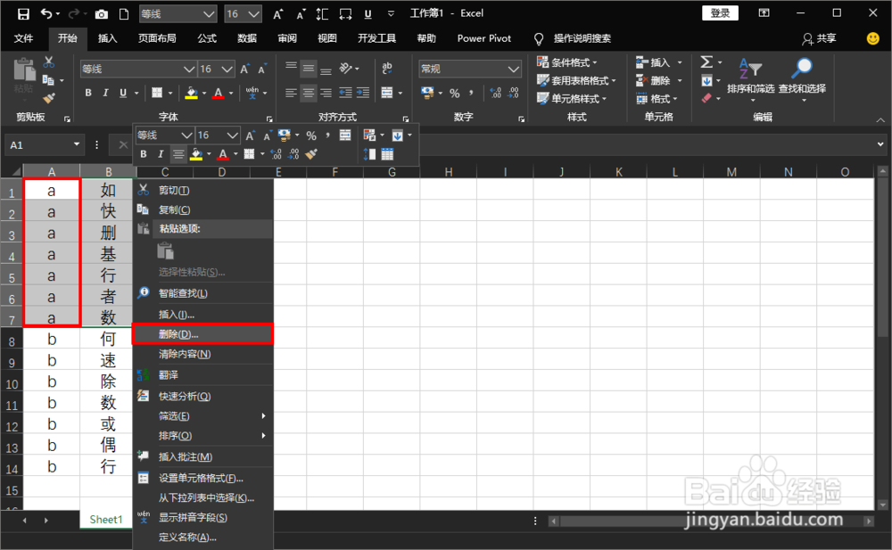Click the Cut scissors icon in the ribbon clipboard group
The width and height of the screenshot is (892, 550).
pyautogui.click(x=49, y=62)
